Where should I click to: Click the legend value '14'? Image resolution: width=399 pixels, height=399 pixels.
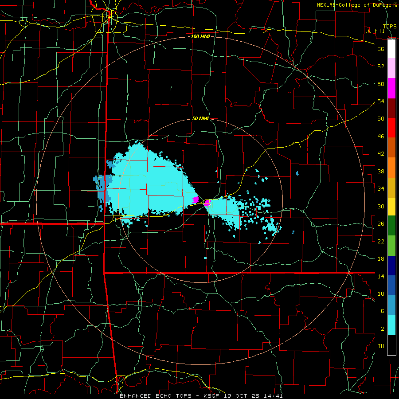[x=381, y=276]
